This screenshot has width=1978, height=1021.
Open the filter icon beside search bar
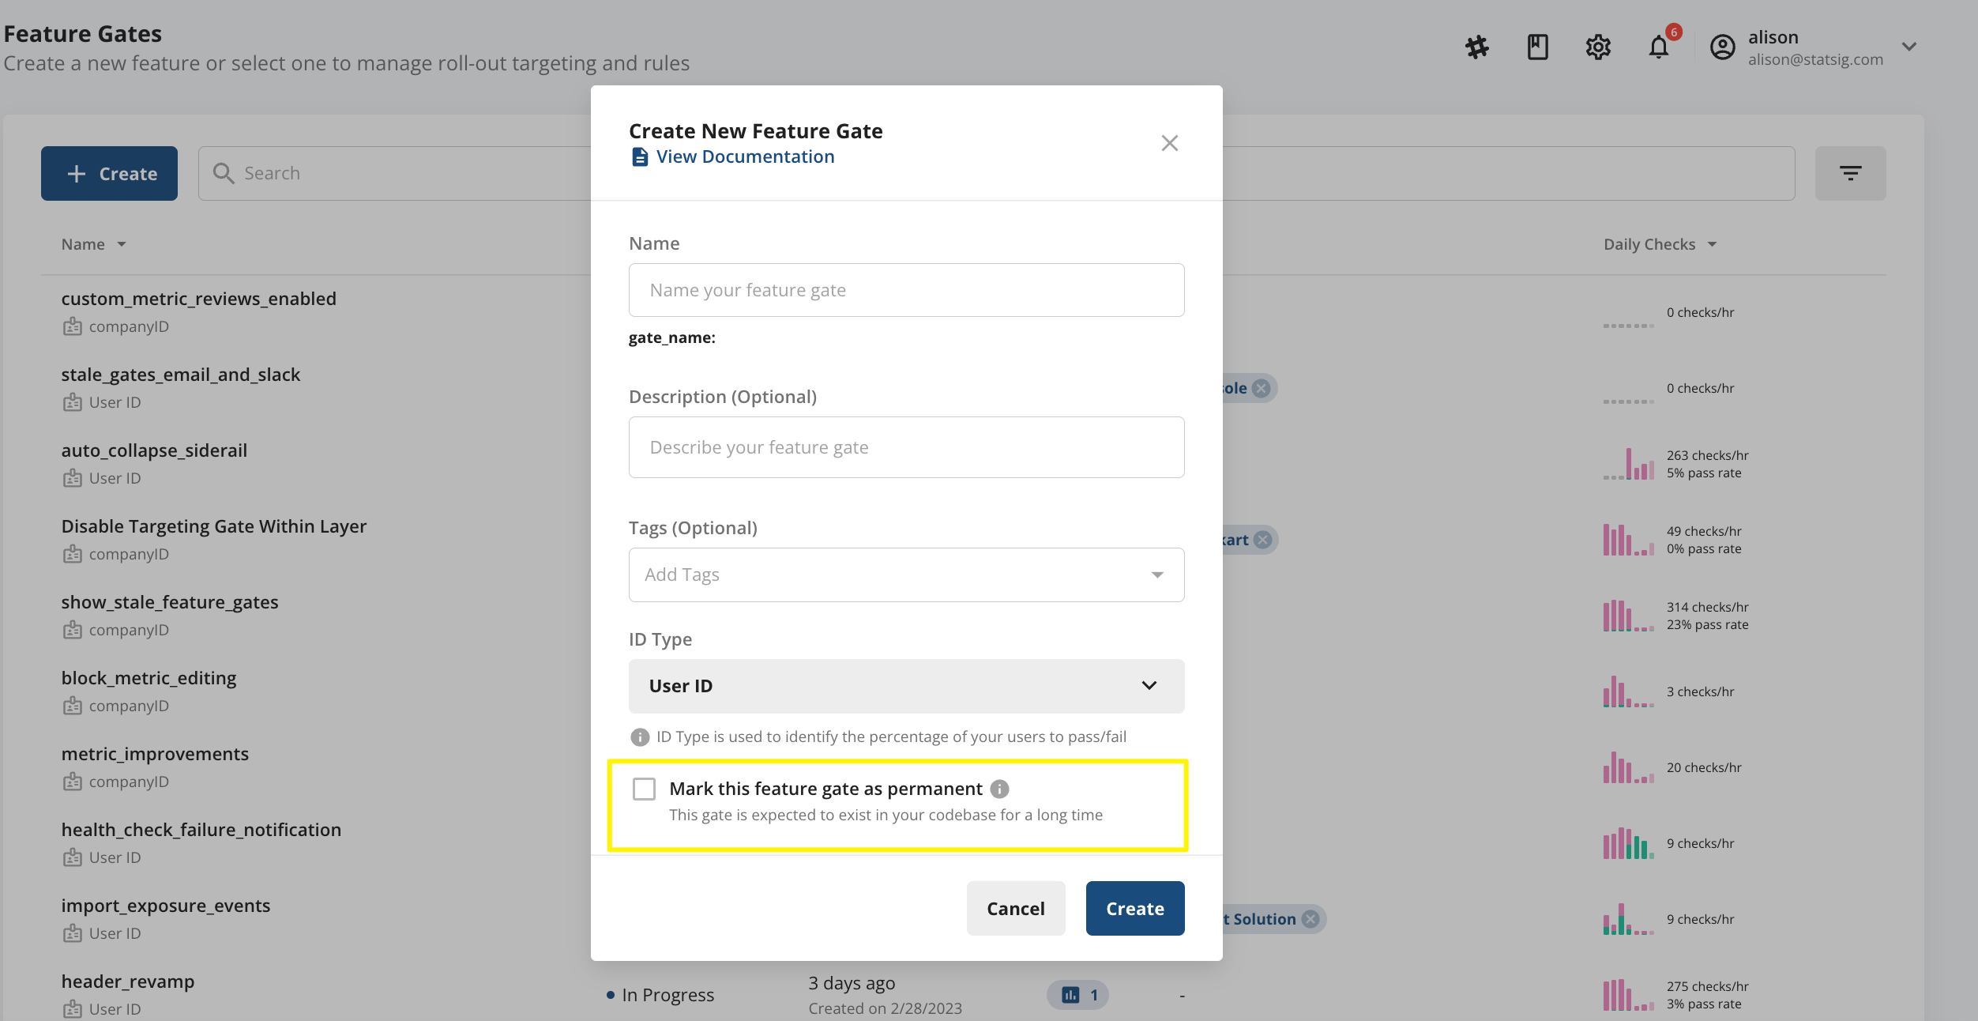(x=1851, y=172)
